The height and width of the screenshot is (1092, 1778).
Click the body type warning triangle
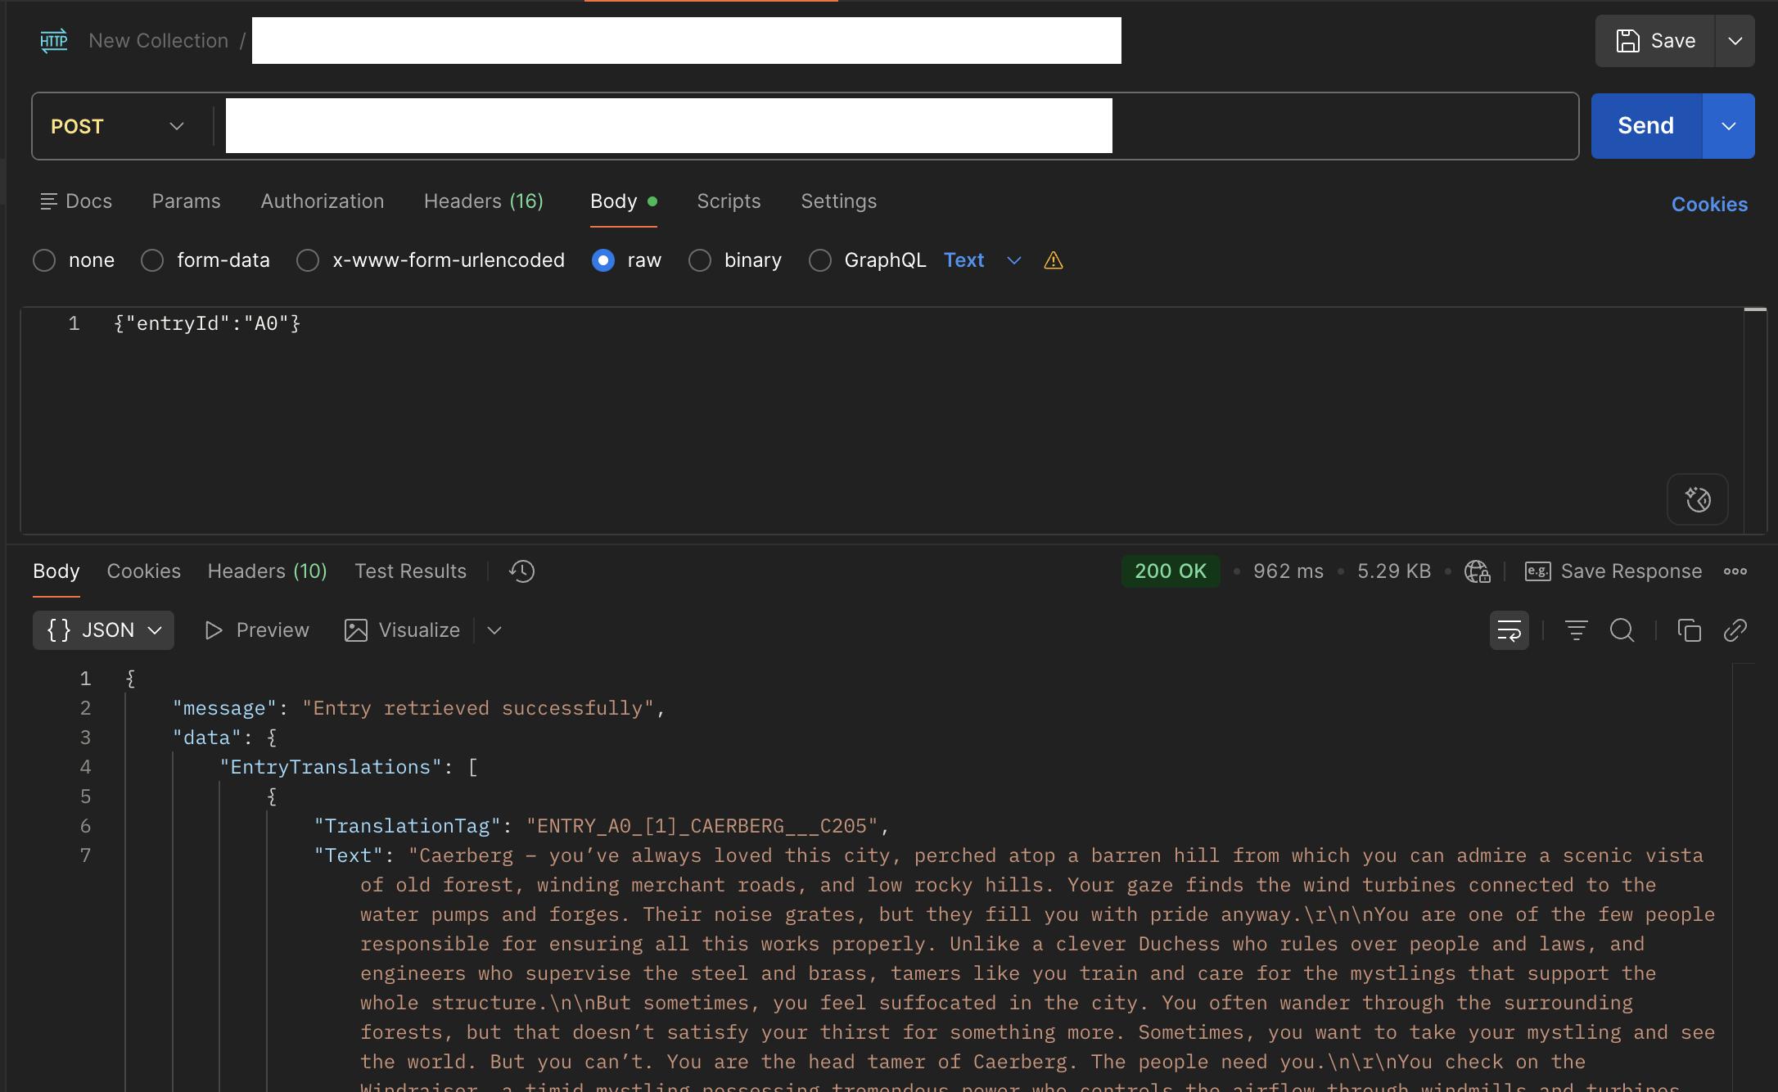1054,260
